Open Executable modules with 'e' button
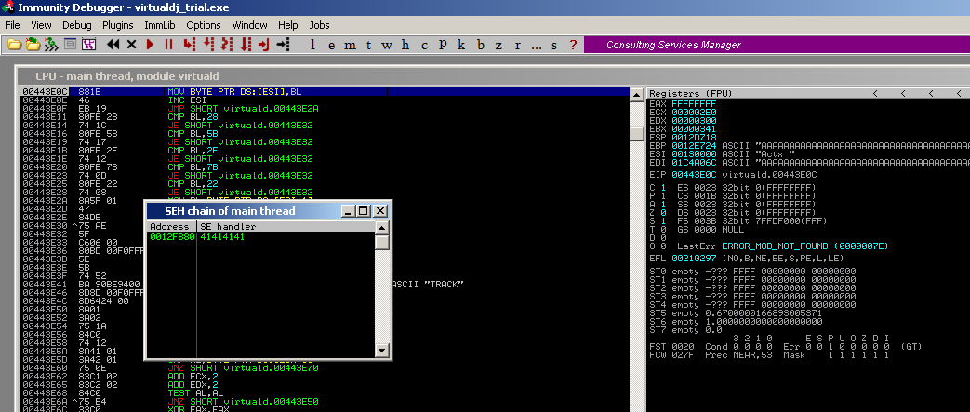The width and height of the screenshot is (970, 412). pos(332,45)
